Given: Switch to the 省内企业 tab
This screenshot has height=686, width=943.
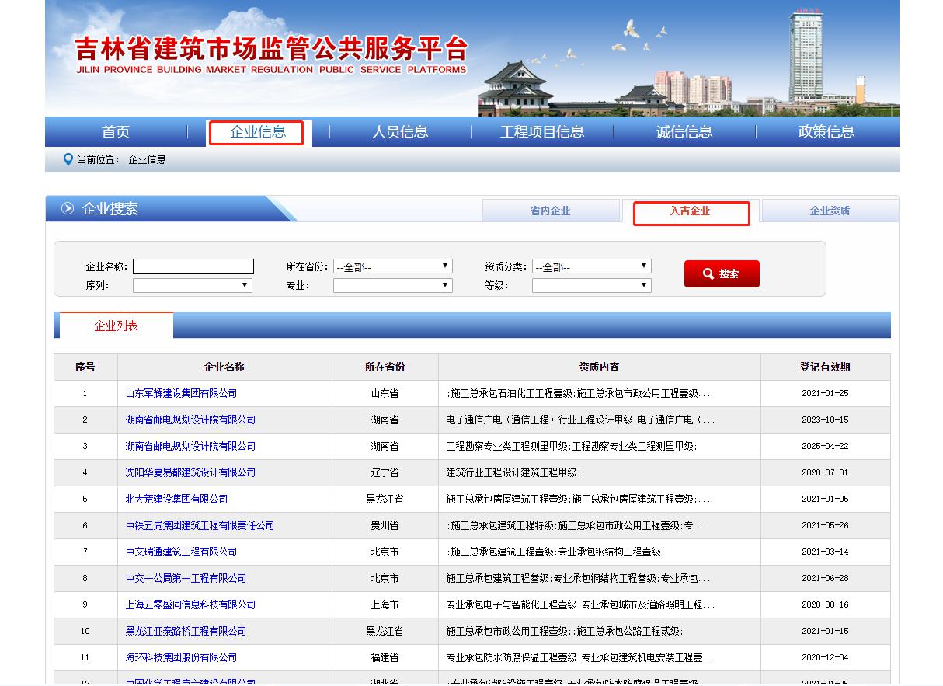Looking at the screenshot, I should pos(550,211).
